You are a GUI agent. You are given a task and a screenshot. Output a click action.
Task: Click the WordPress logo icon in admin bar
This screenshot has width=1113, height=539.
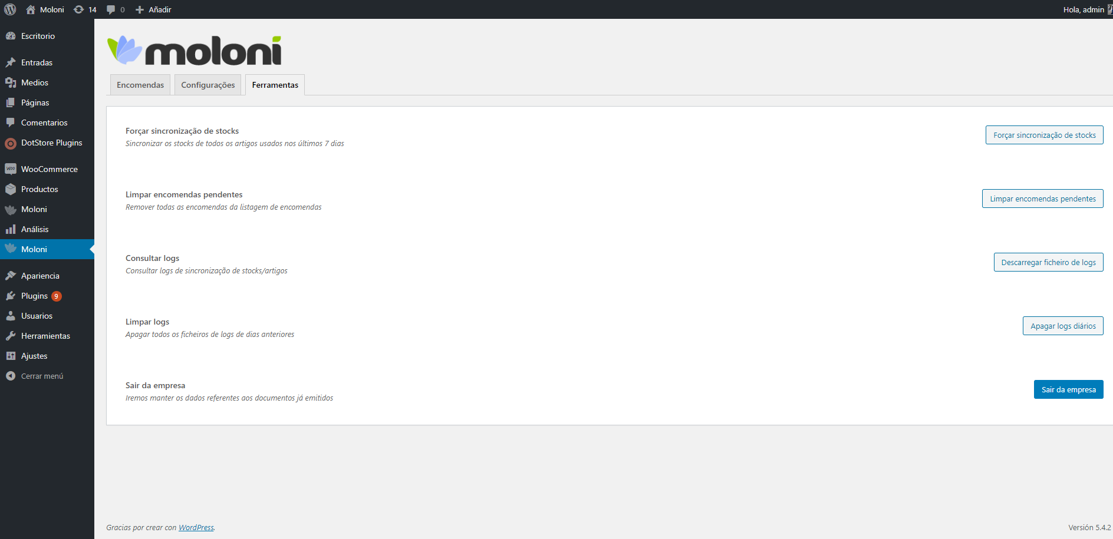[x=10, y=9]
